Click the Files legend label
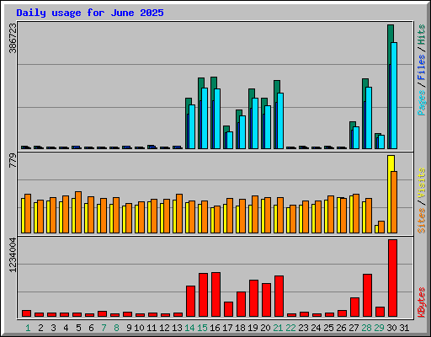The width and height of the screenshot is (431, 337). pos(422,67)
